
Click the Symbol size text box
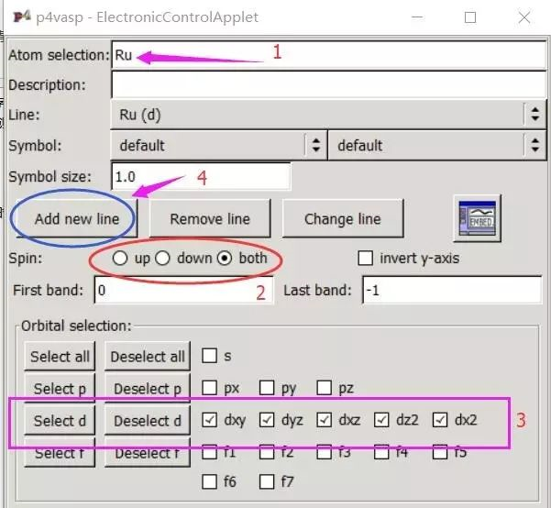tap(200, 175)
